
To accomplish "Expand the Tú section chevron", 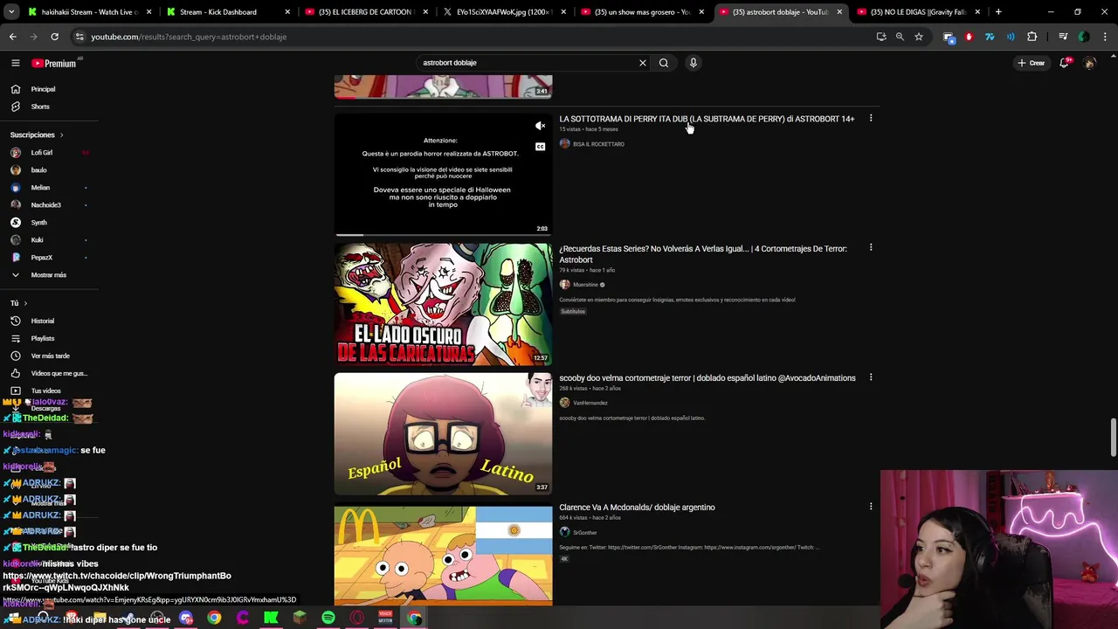I will coord(25,303).
